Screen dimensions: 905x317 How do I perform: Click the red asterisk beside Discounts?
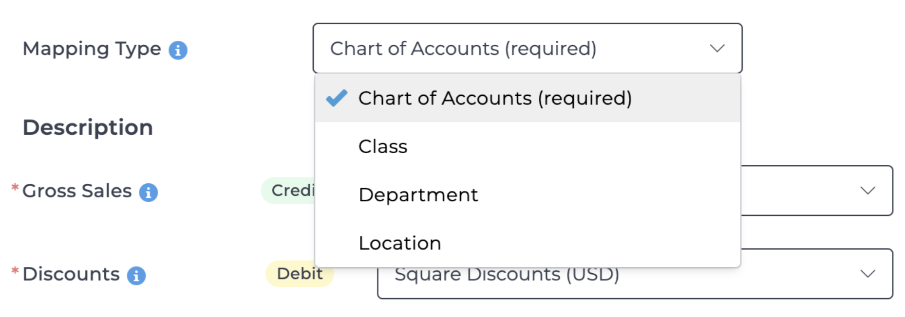[15, 271]
